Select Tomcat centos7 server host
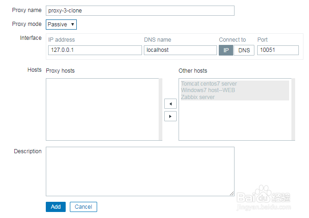Screen dimensions: 309x218 pos(209,84)
